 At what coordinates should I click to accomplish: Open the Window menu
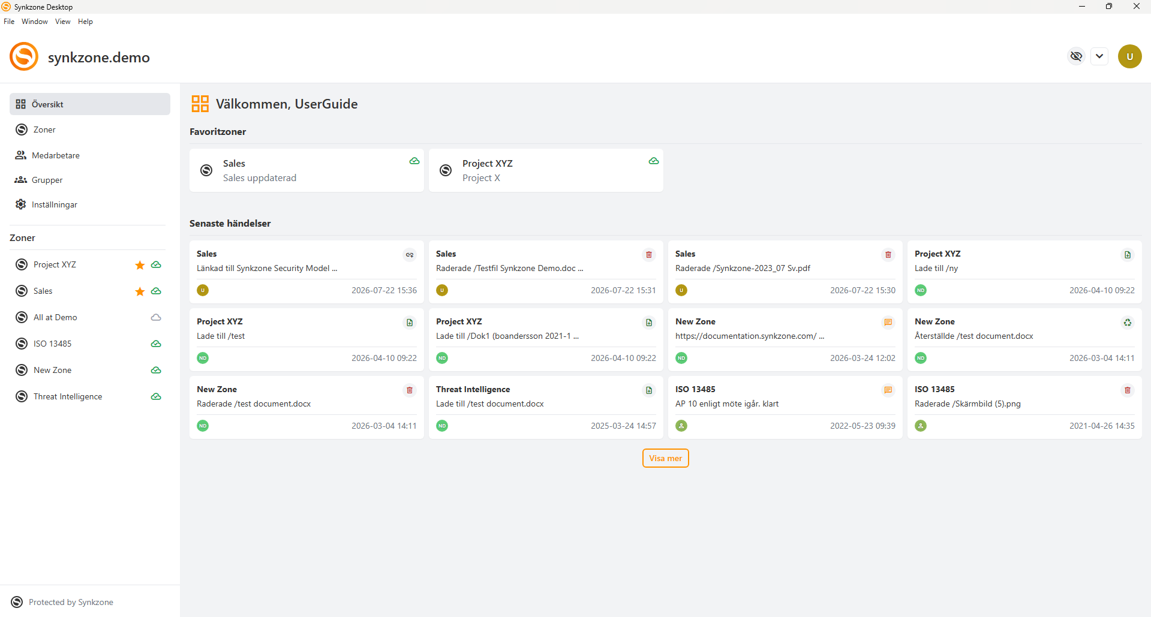35,22
